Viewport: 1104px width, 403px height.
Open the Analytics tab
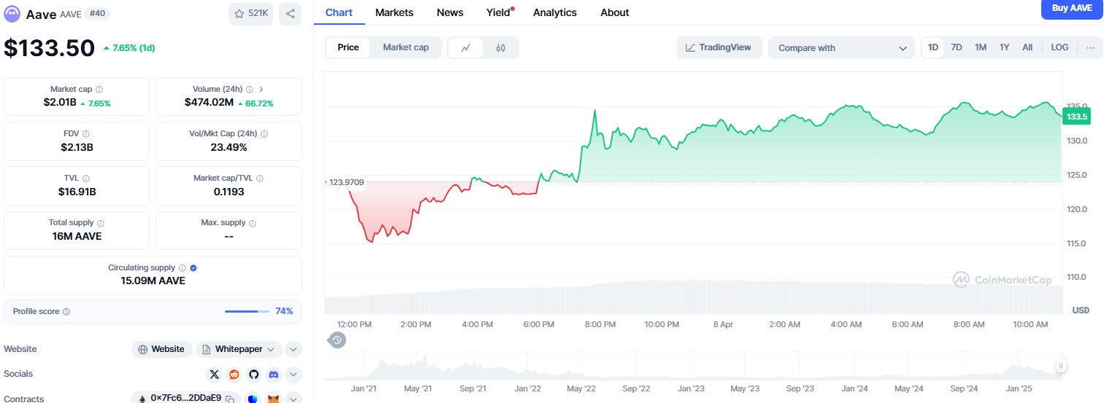pos(554,12)
